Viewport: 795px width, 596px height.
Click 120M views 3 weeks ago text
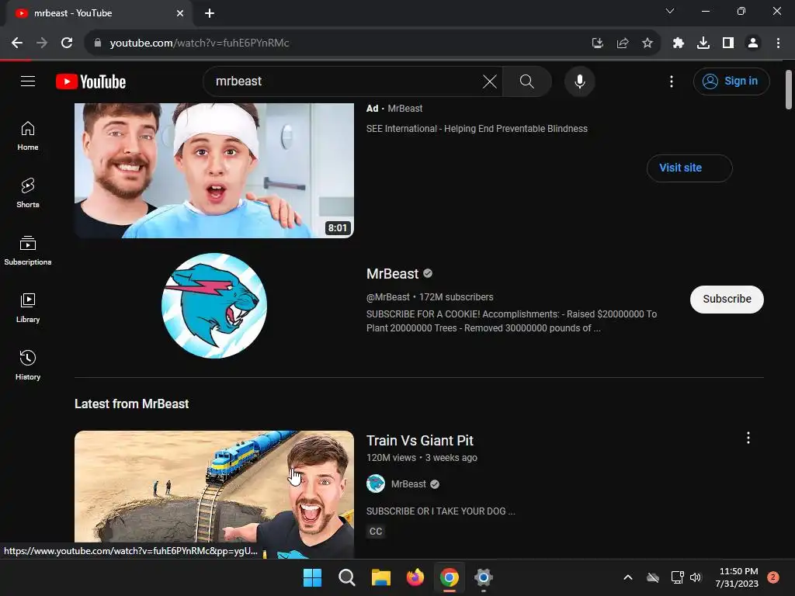(x=422, y=458)
